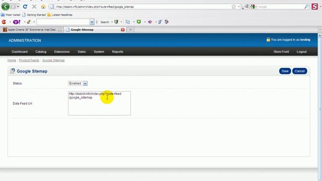The image size is (322, 181).
Task: Click the Google Sitemap heading icon
Action: 12,71
